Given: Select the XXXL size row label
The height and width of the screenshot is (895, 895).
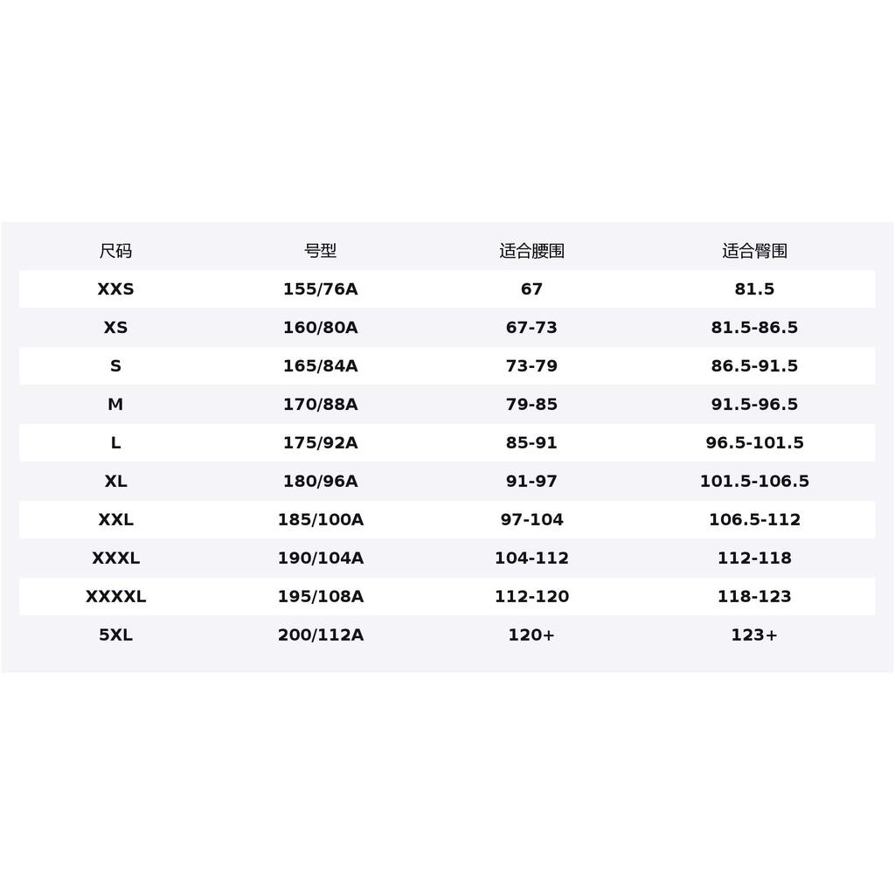Looking at the screenshot, I should pyautogui.click(x=115, y=558).
